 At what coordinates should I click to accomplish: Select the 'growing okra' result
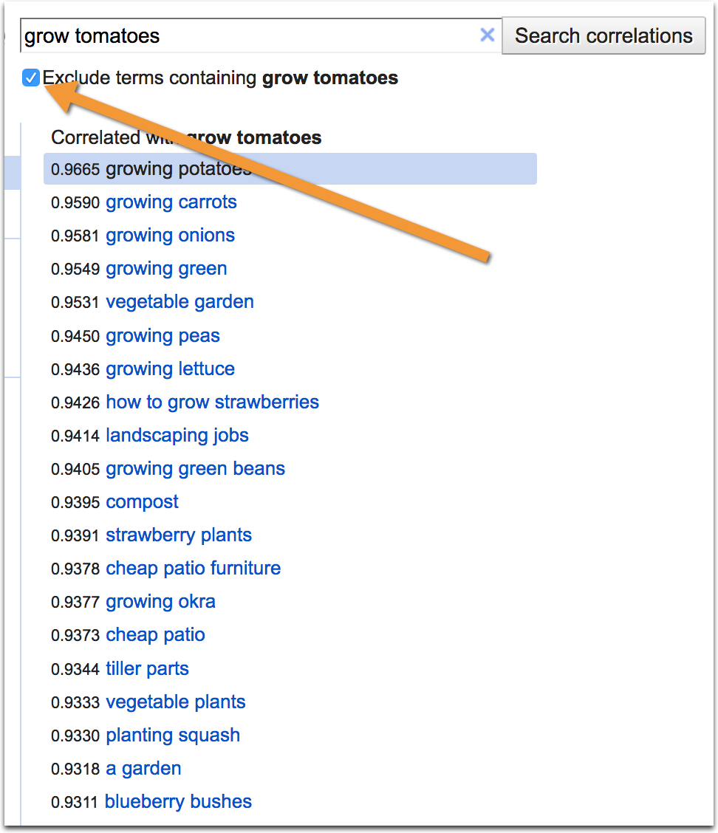pos(160,602)
